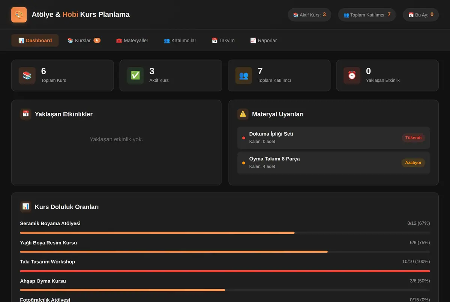Click the people icon on Toplam Katılımcı card

click(x=244, y=75)
